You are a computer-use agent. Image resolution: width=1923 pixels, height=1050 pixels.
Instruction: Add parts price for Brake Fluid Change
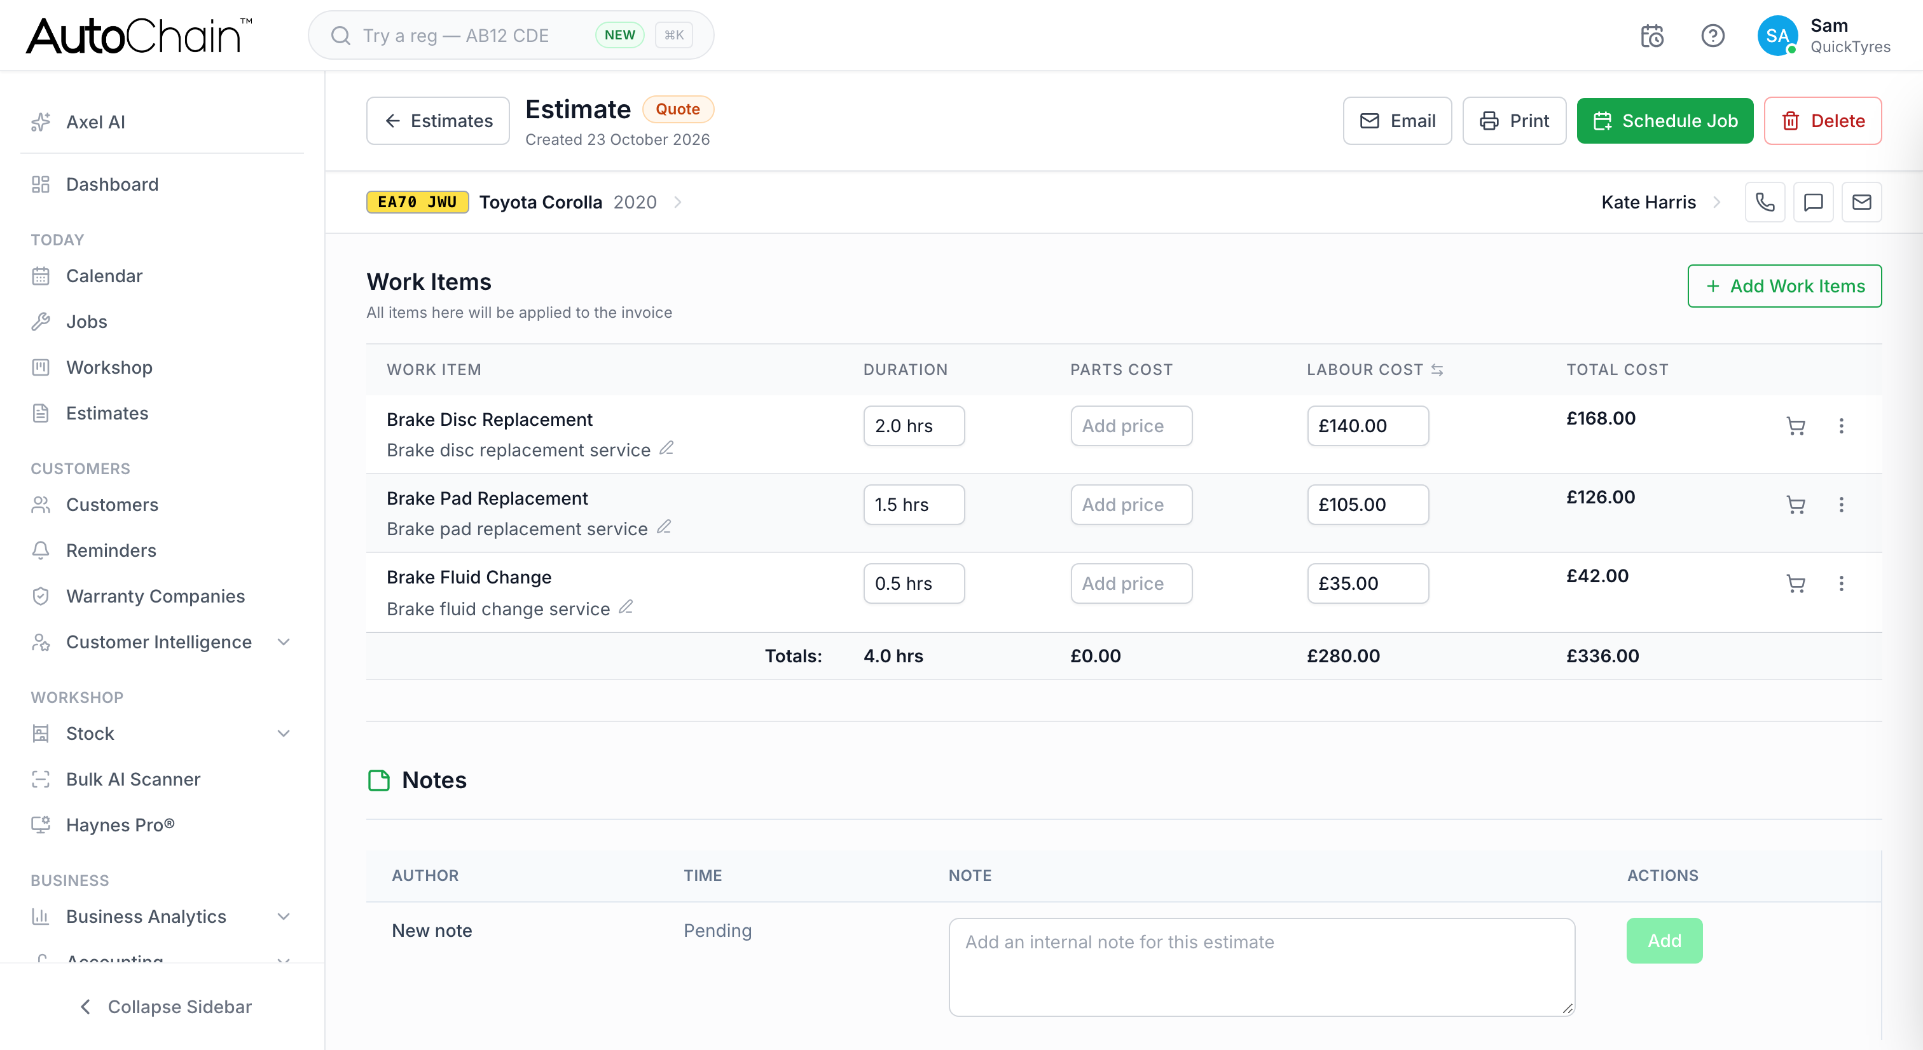pos(1132,583)
